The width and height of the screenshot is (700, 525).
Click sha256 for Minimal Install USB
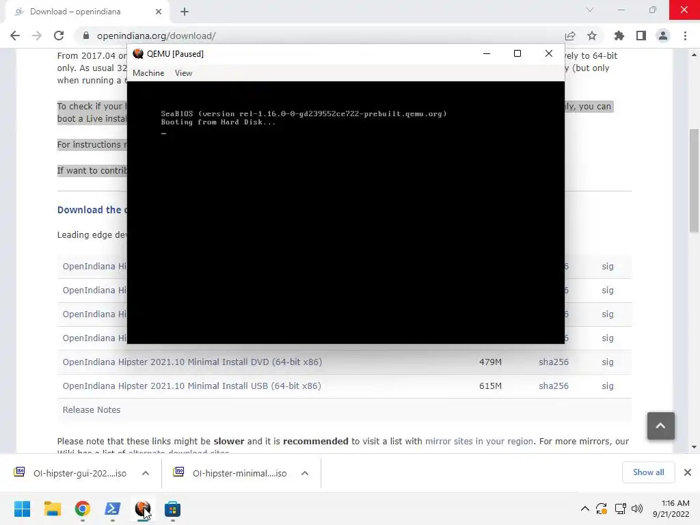tap(554, 386)
